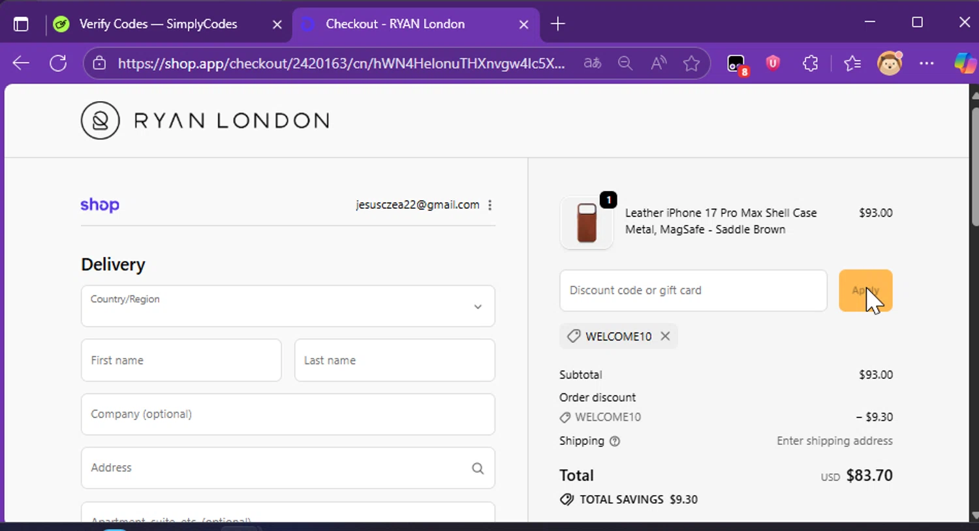The height and width of the screenshot is (531, 979).
Task: Click the iPhone case product thumbnail
Action: pos(587,223)
